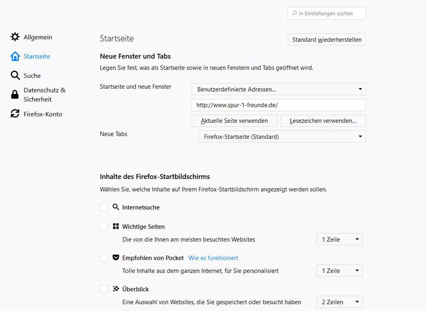This screenshot has height=311, width=427.
Task: Open the Wie es funktioniert link
Action: (x=213, y=258)
